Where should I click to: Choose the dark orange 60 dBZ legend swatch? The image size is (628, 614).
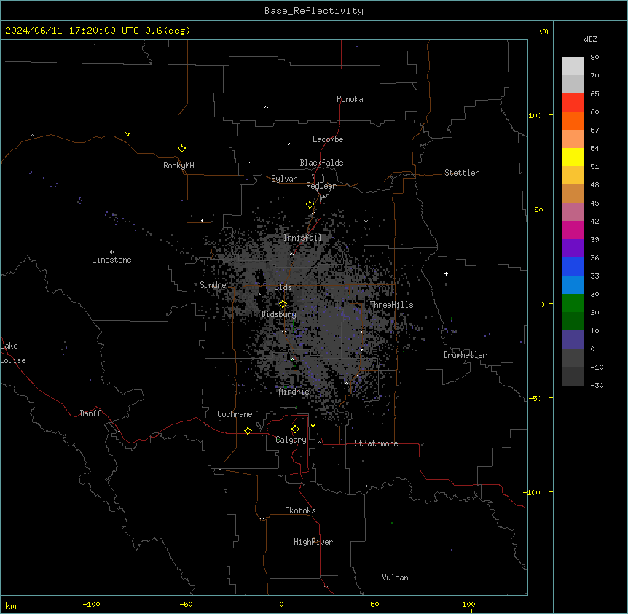[573, 120]
